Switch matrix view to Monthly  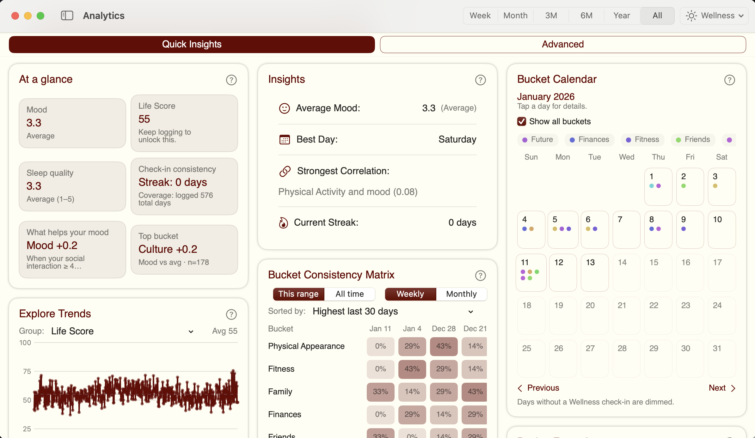(461, 294)
